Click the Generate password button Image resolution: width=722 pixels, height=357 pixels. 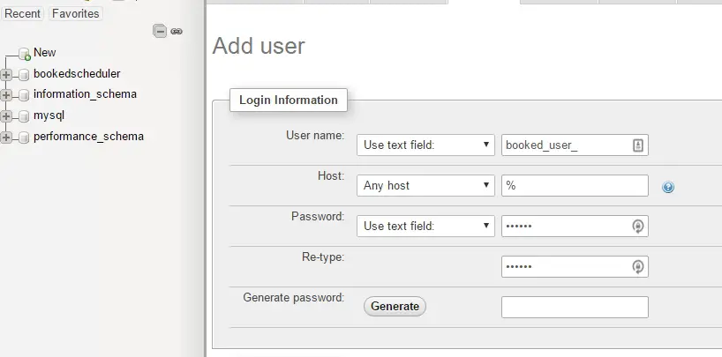point(395,307)
